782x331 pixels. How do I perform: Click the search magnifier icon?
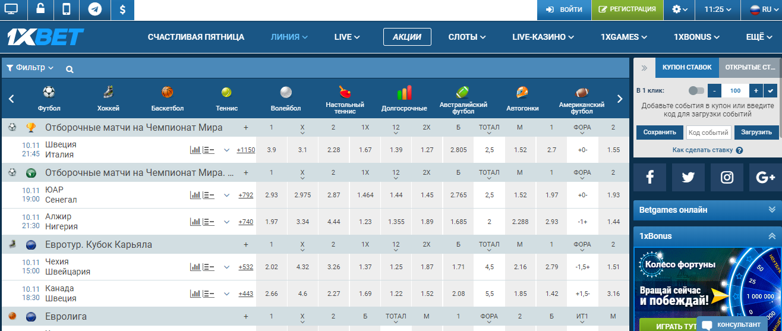70,69
